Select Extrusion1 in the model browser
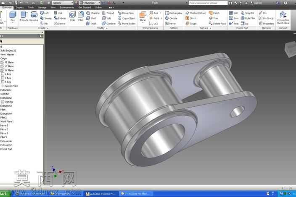296x197 pixels. tap(6, 90)
